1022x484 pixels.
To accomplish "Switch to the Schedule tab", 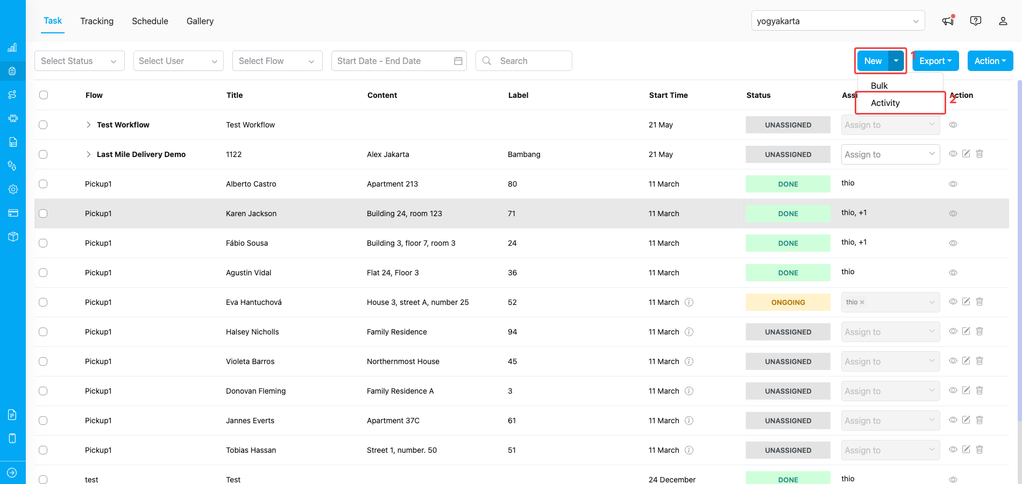I will point(150,21).
